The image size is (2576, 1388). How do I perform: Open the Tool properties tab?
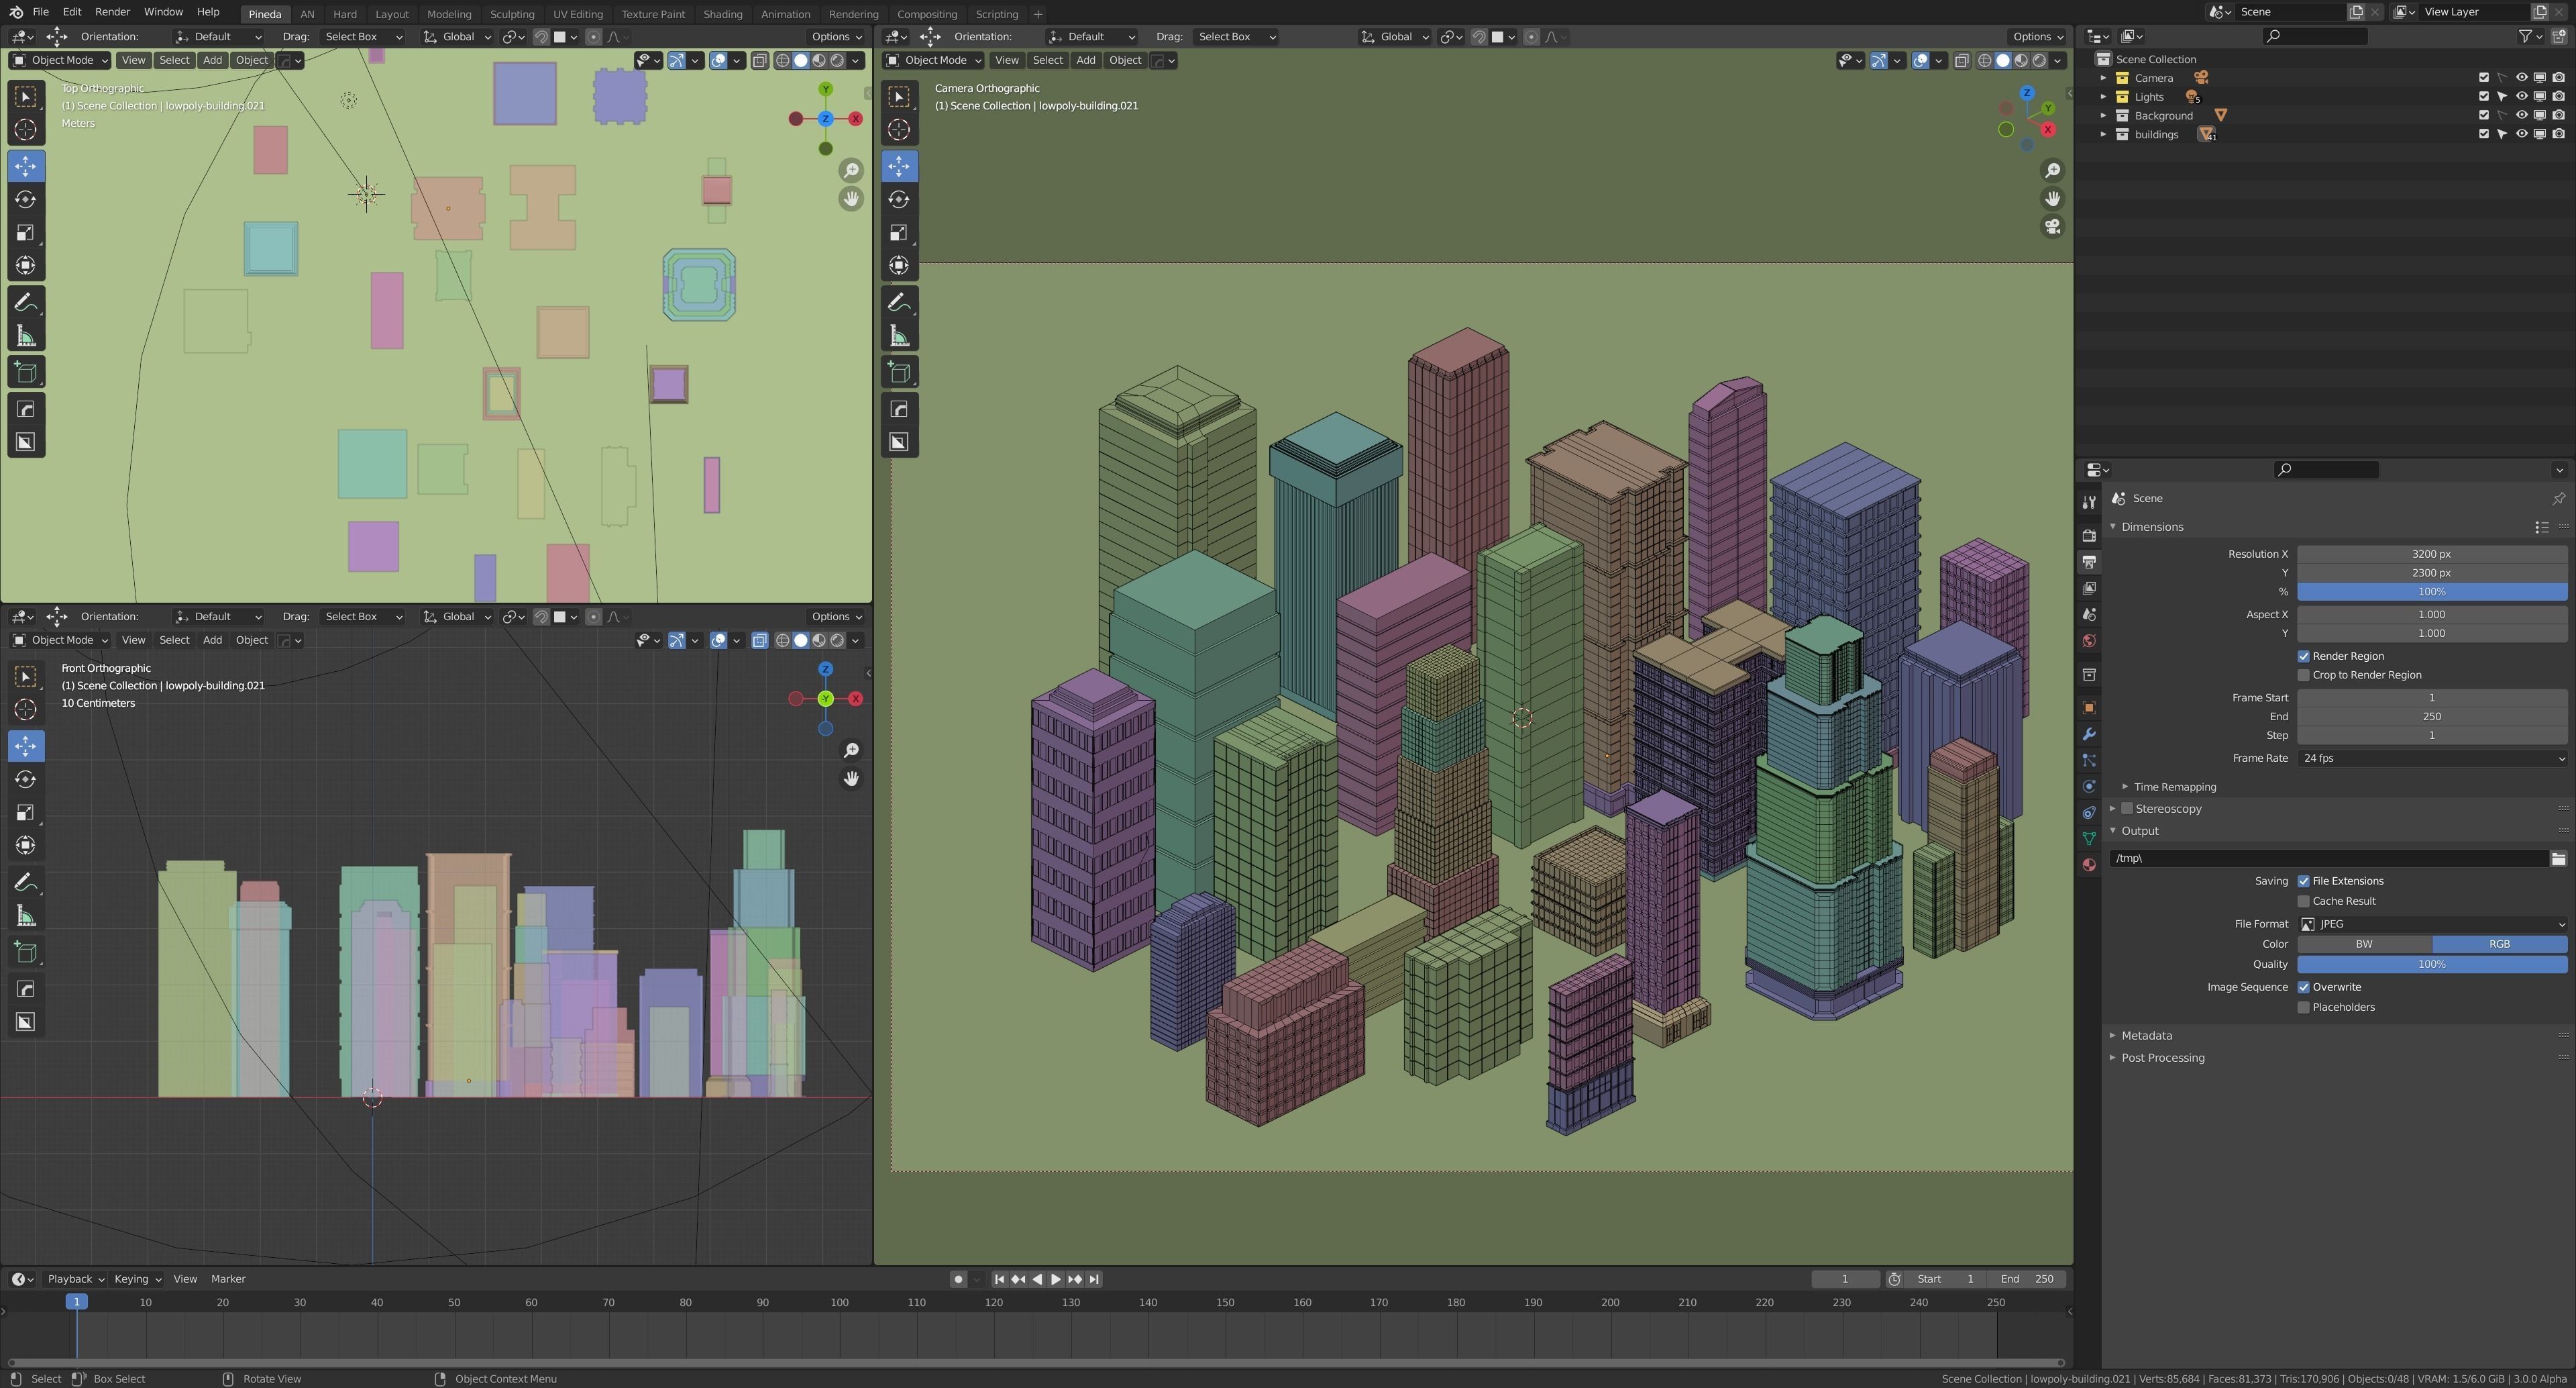pyautogui.click(x=2088, y=502)
